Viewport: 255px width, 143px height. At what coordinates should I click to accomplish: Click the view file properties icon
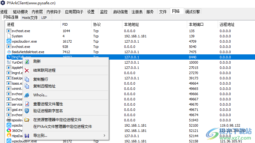27,104
